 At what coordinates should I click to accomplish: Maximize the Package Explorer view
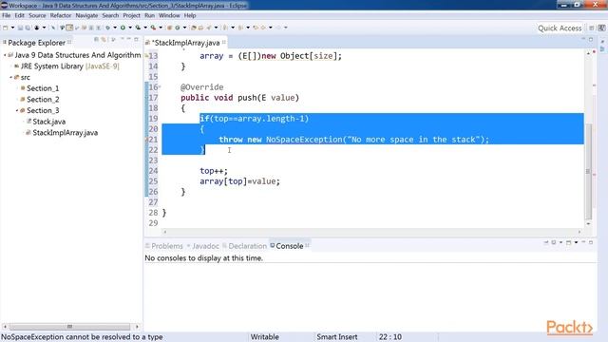click(136, 39)
